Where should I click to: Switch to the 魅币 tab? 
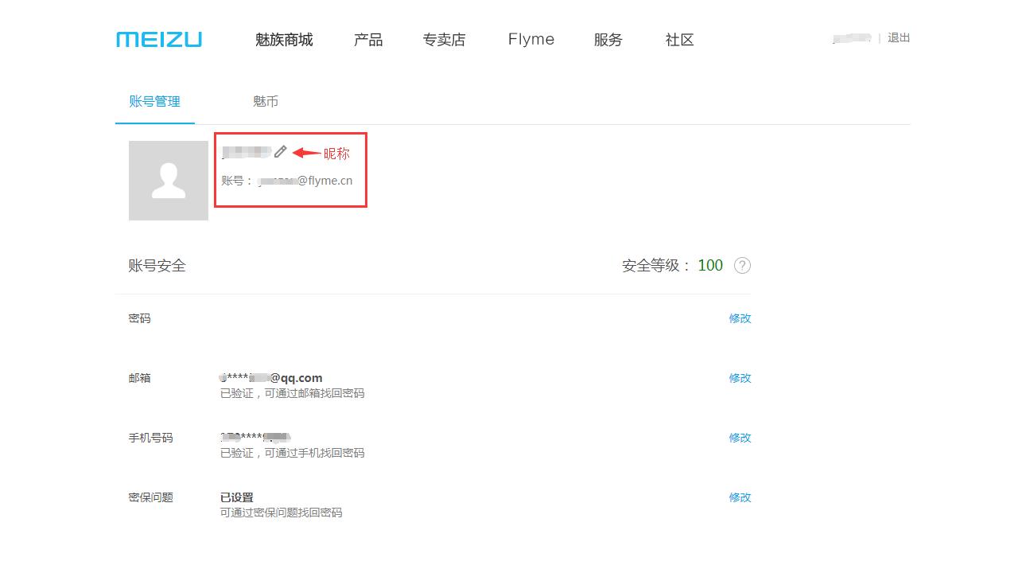266,102
